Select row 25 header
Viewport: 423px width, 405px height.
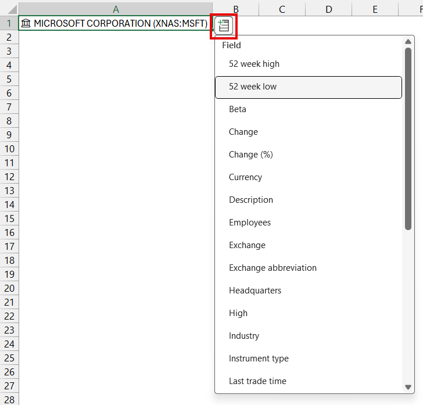click(9, 358)
